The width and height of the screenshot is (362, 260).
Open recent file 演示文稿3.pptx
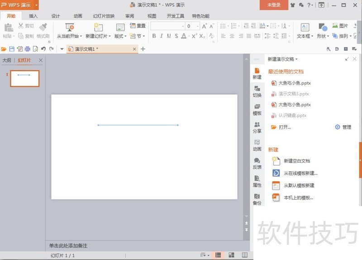pos(291,94)
